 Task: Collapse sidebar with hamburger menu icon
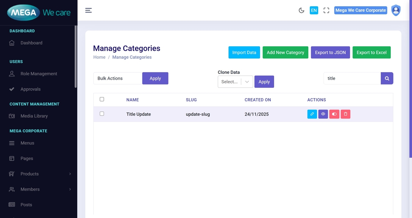point(88,10)
